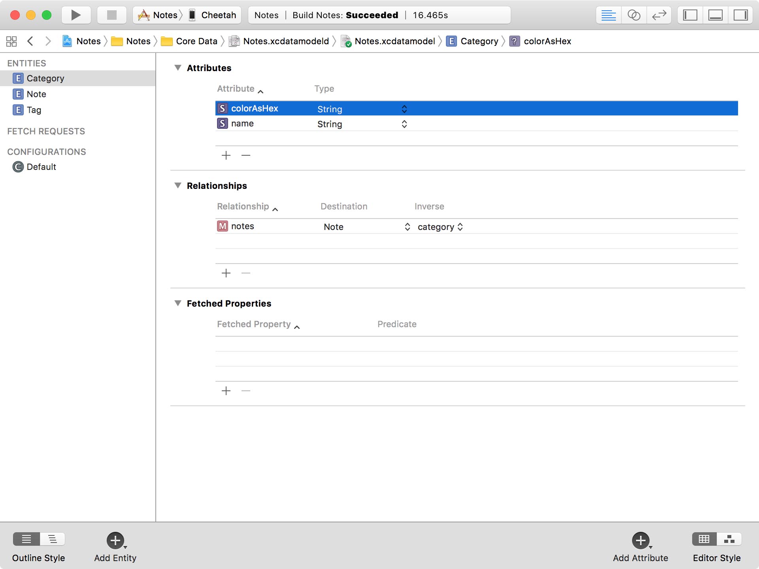Add a new relationship with plus button
The width and height of the screenshot is (759, 569).
[226, 273]
